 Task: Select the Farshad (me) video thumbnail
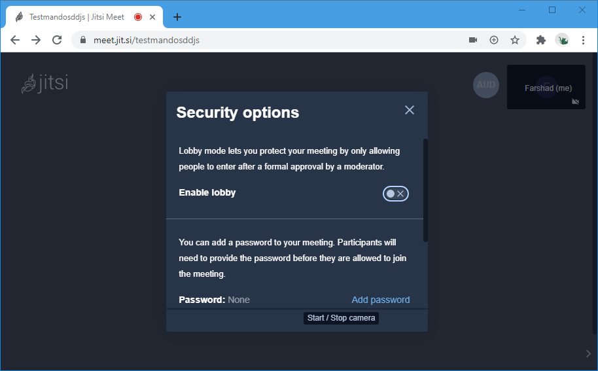[x=546, y=87]
